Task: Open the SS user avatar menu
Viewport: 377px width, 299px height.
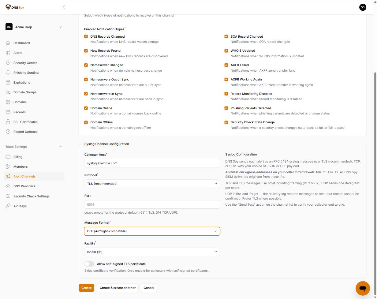Action: (363, 7)
